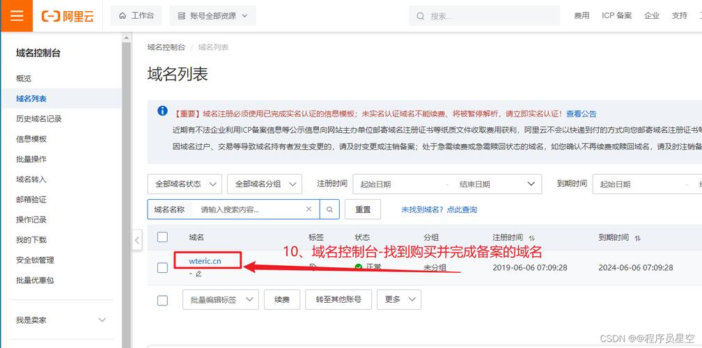Click 企业 in the top navigation
This screenshot has width=702, height=348.
coord(652,15)
